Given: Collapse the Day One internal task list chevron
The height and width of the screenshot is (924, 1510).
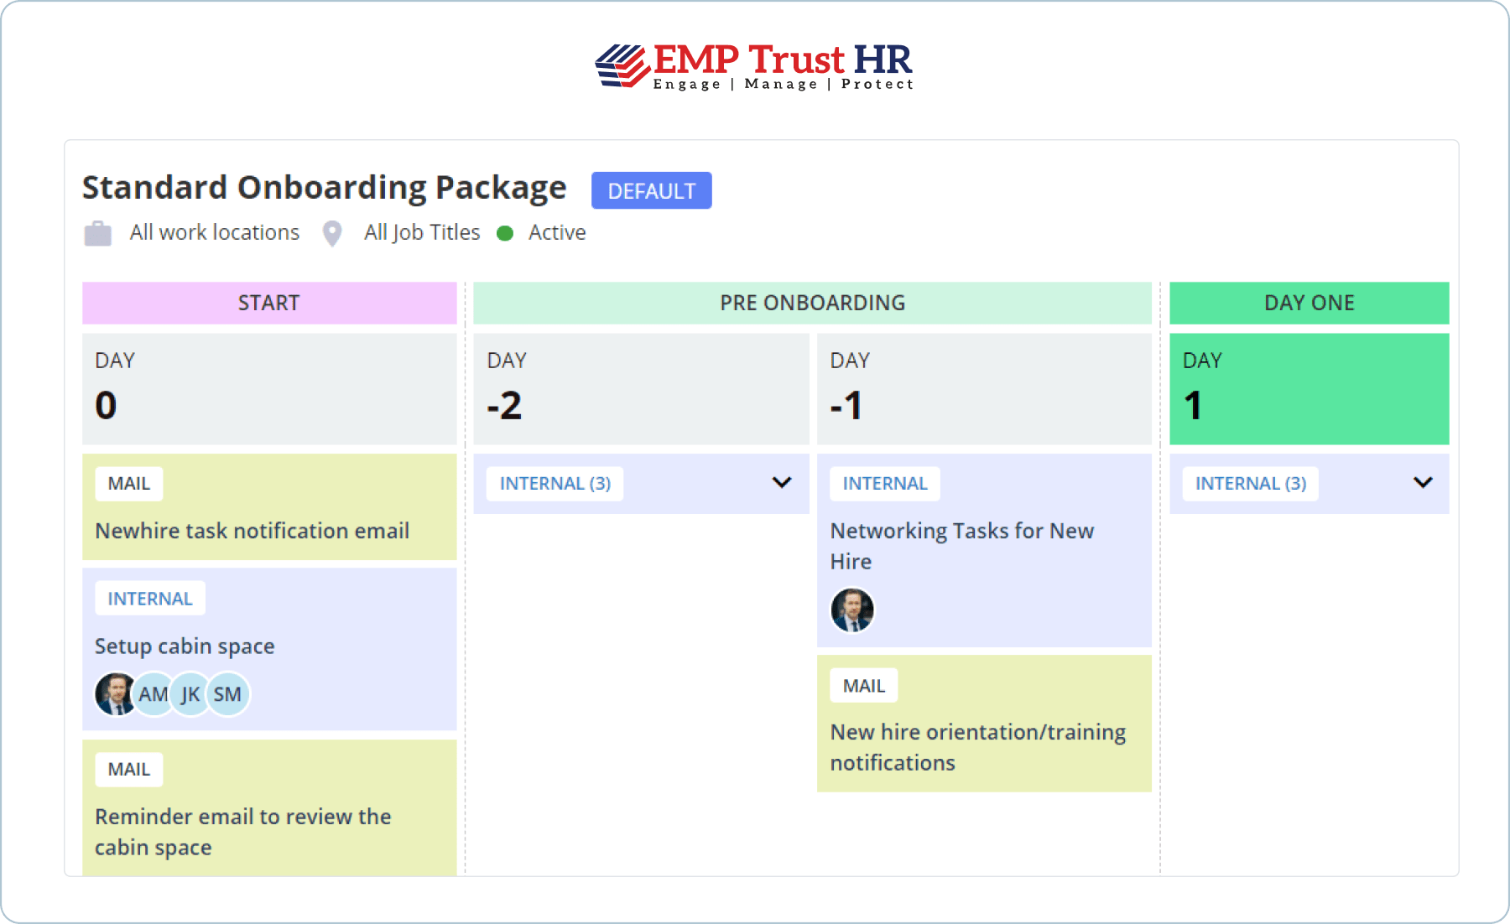Looking at the screenshot, I should 1423,482.
